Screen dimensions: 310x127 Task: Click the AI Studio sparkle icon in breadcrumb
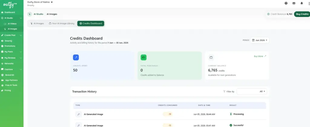(x=29, y=14)
